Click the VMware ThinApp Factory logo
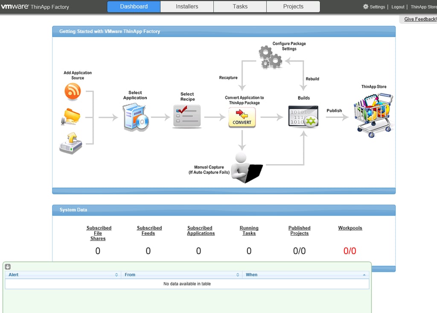This screenshot has height=313, width=437. [x=35, y=7]
